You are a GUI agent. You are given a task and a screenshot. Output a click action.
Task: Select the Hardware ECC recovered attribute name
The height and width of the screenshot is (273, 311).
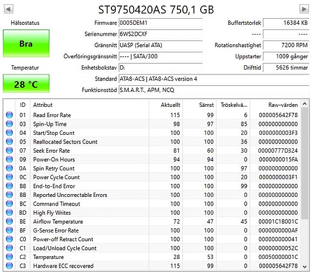pyautogui.click(x=63, y=266)
